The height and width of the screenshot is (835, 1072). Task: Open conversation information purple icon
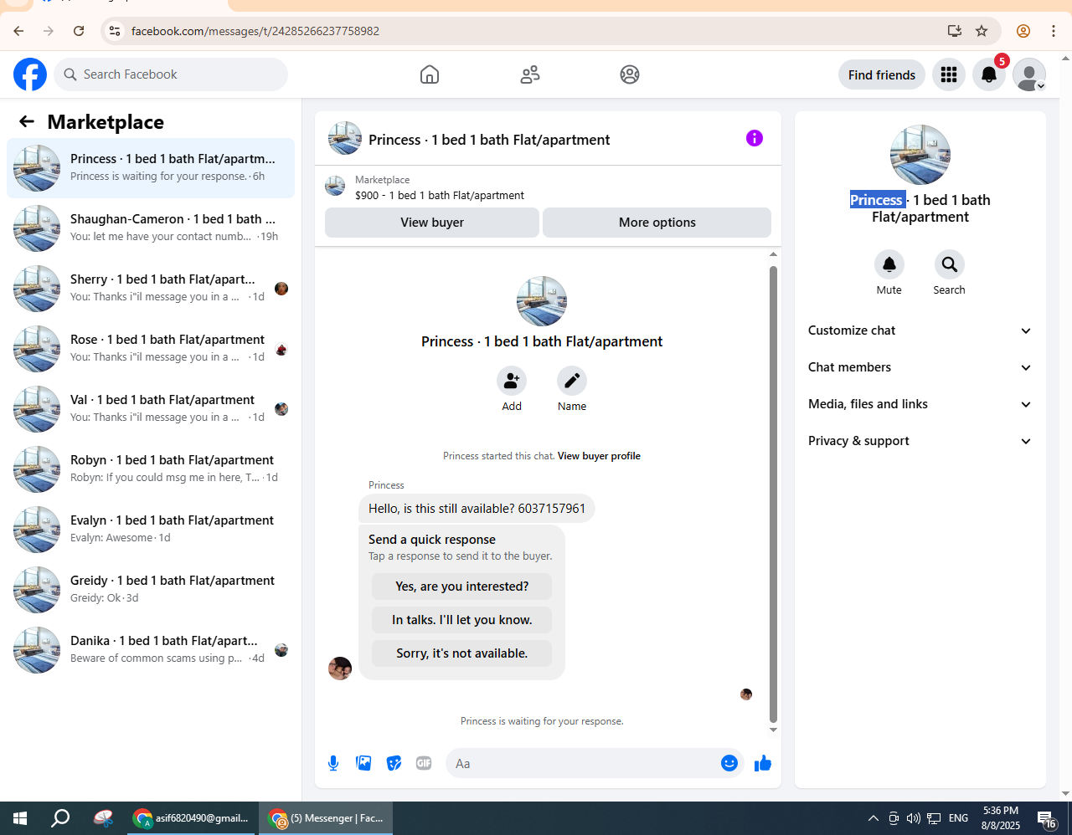coord(755,138)
